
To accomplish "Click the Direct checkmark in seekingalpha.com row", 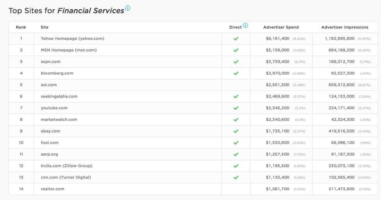I will point(236,96).
